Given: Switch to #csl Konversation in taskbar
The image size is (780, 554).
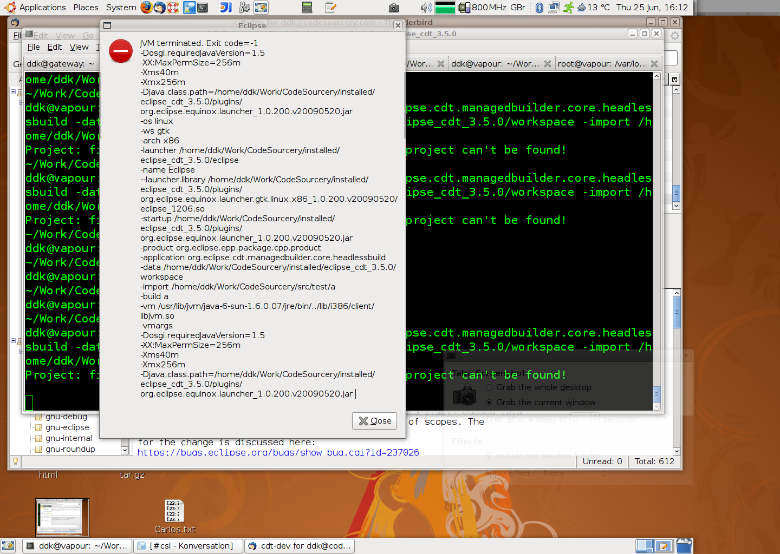Looking at the screenshot, I should tap(187, 546).
